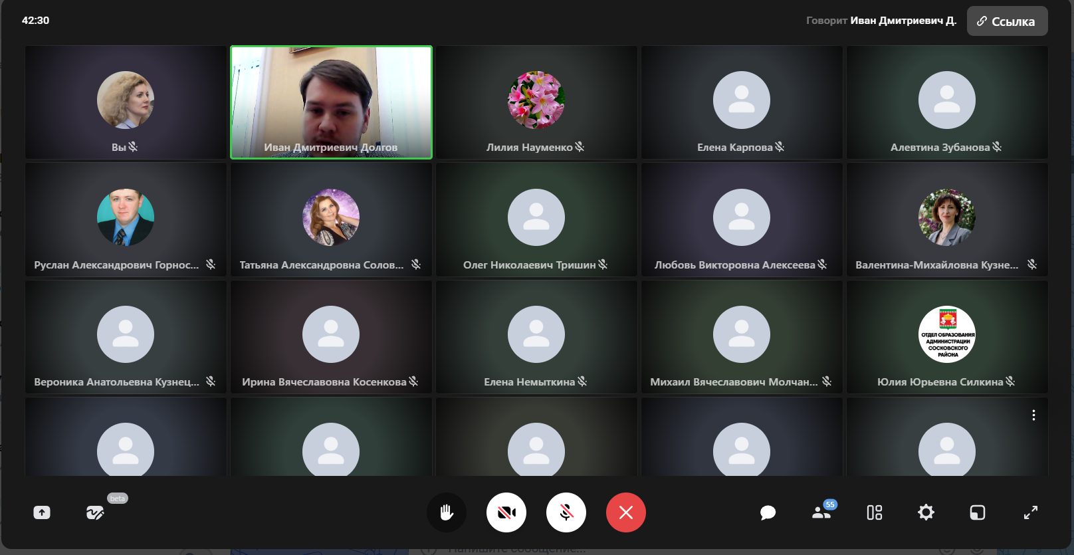
Task: Click your own tile labeled Вы
Action: [126, 102]
